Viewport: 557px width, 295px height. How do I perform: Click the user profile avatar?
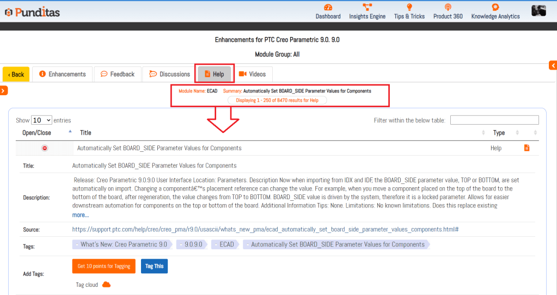(538, 11)
